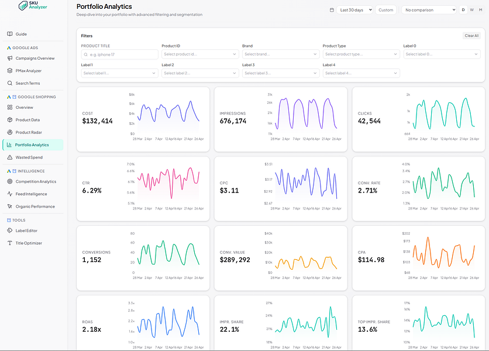Click the Guide book icon
The image size is (489, 351).
[10, 34]
